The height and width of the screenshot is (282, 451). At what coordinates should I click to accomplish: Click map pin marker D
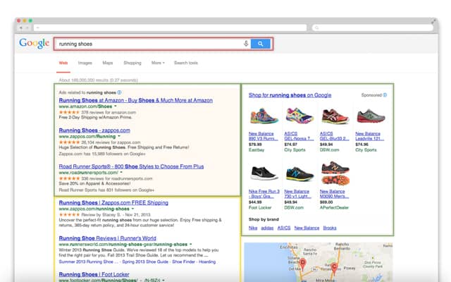(x=302, y=264)
